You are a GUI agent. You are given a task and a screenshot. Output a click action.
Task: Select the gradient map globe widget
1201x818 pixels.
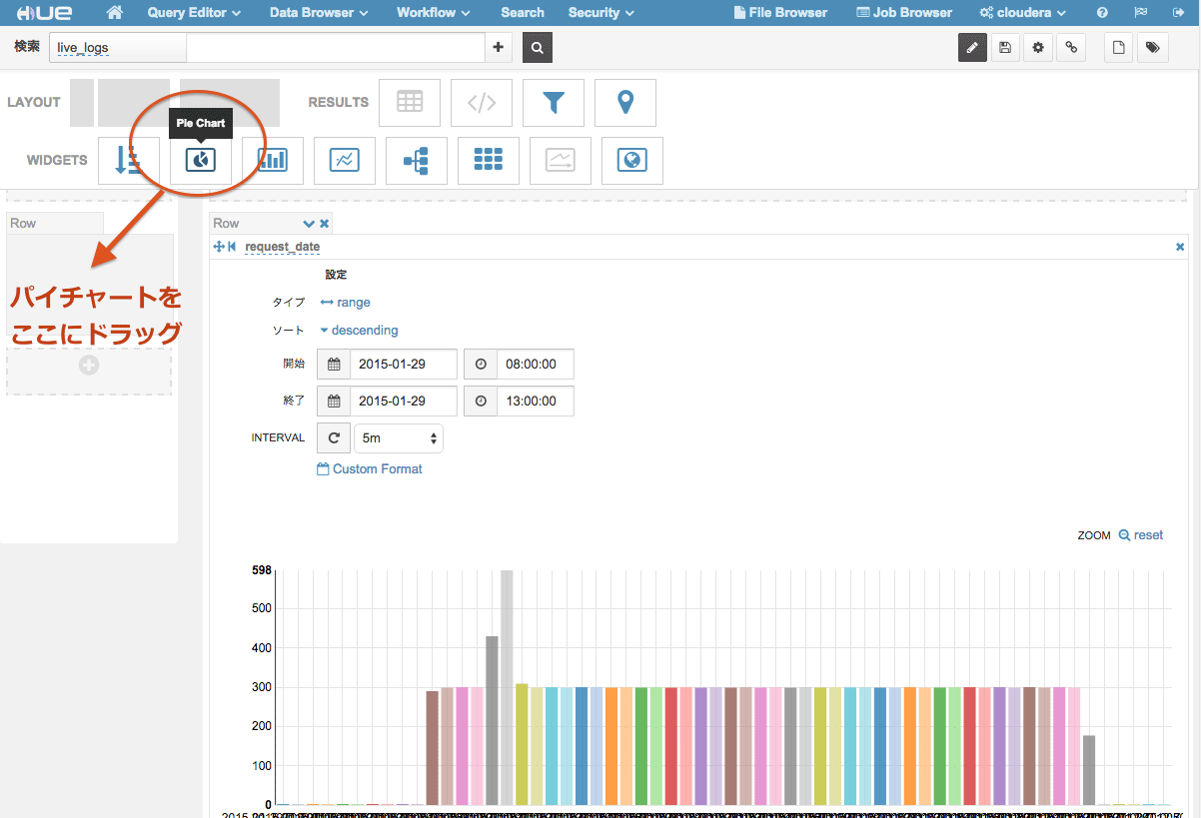[632, 160]
